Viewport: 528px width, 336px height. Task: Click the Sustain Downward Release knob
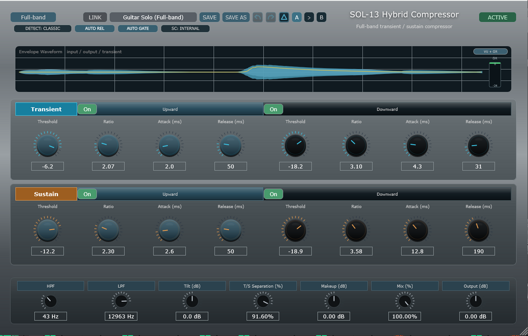point(479,230)
